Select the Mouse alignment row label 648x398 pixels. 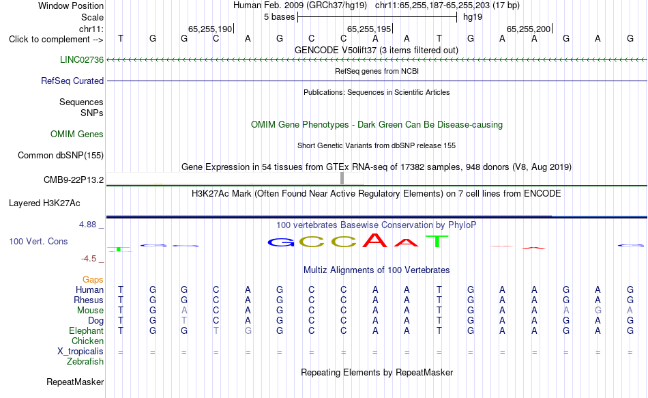(90, 311)
